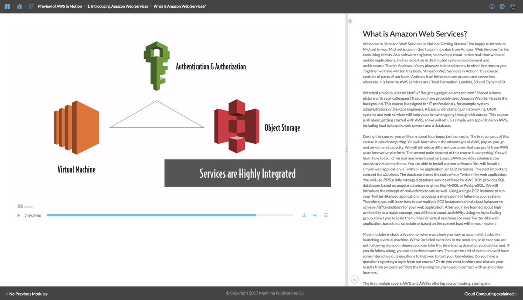Toggle fullscreen via the monitor icon

(x=326, y=215)
